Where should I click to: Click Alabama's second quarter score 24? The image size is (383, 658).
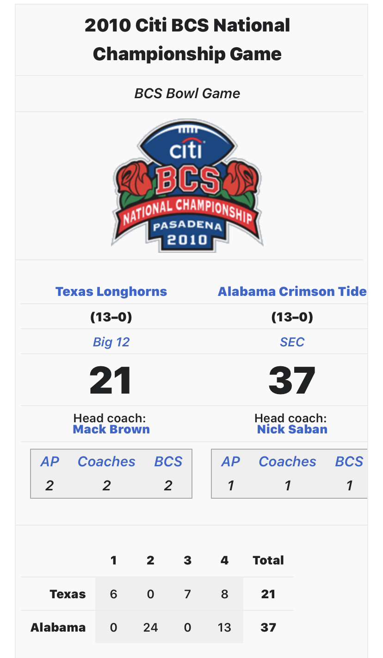(150, 627)
